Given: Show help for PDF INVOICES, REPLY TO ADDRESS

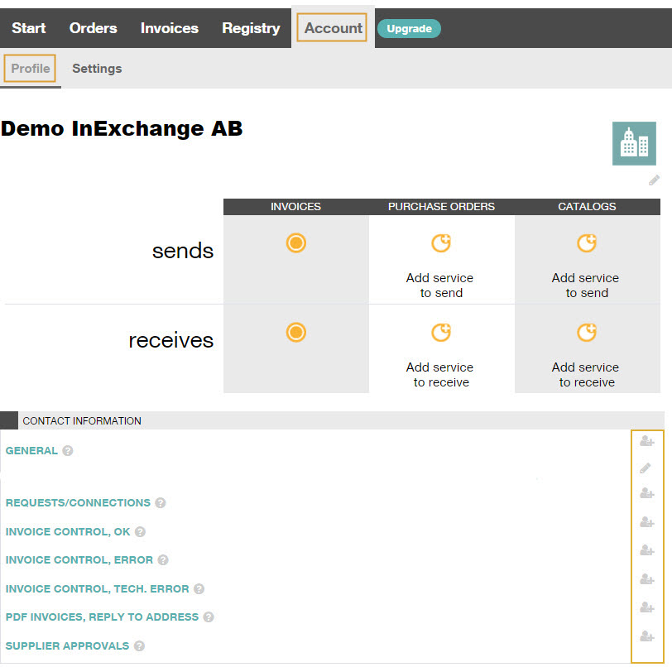Looking at the screenshot, I should pos(209,617).
